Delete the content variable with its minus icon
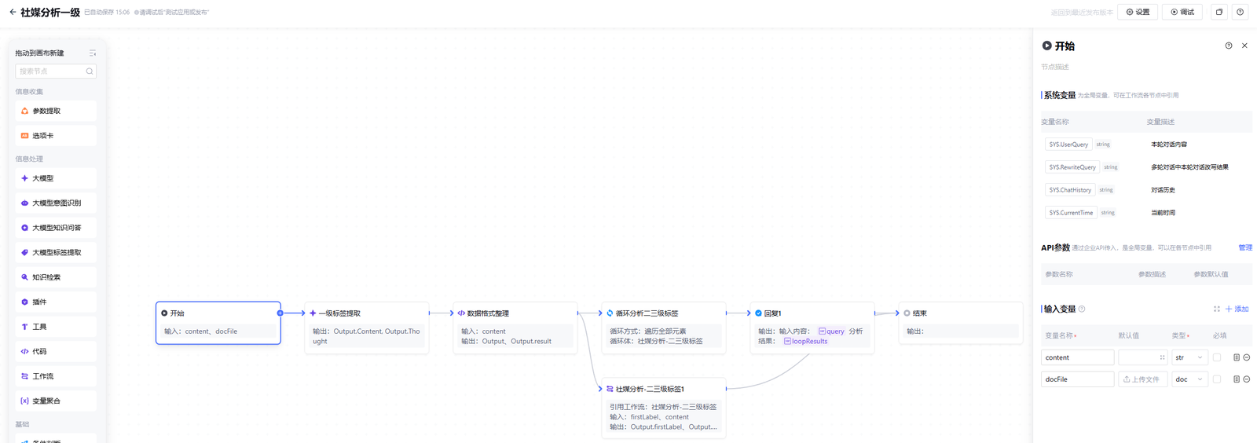This screenshot has width=1257, height=443. coord(1247,357)
